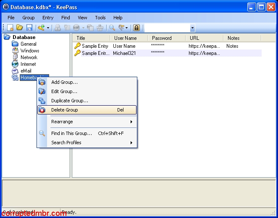Click the Find magnifier toolbar icon

(x=112, y=28)
